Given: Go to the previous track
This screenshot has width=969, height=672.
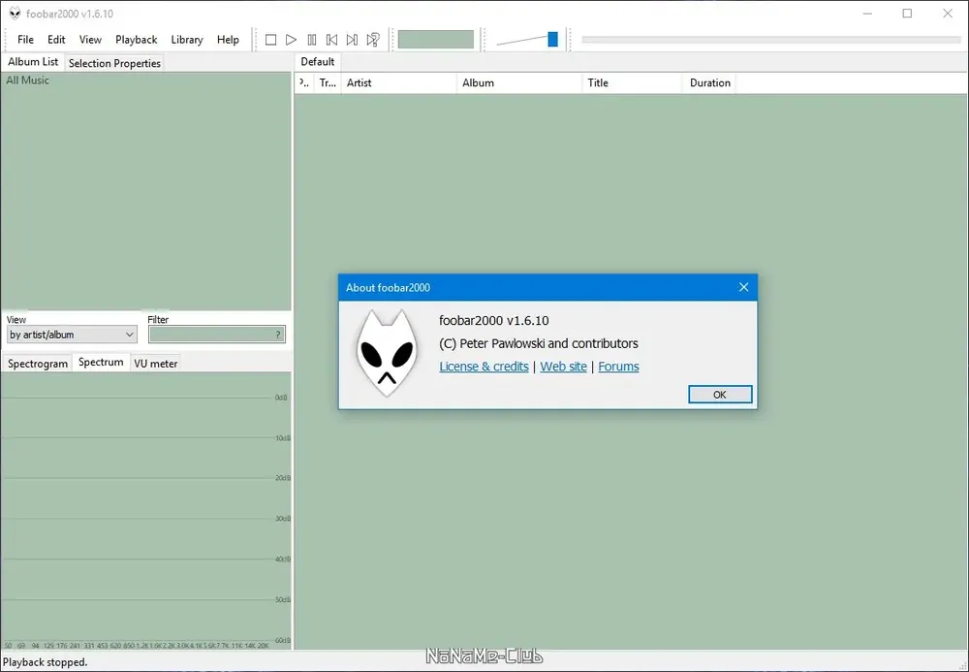Looking at the screenshot, I should (331, 40).
